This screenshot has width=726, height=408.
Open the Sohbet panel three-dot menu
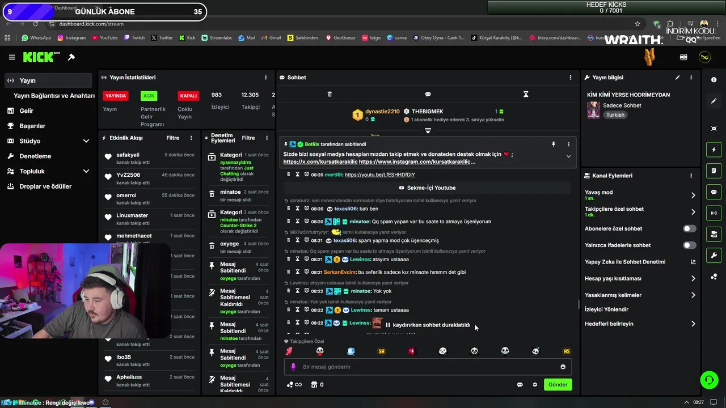click(571, 78)
